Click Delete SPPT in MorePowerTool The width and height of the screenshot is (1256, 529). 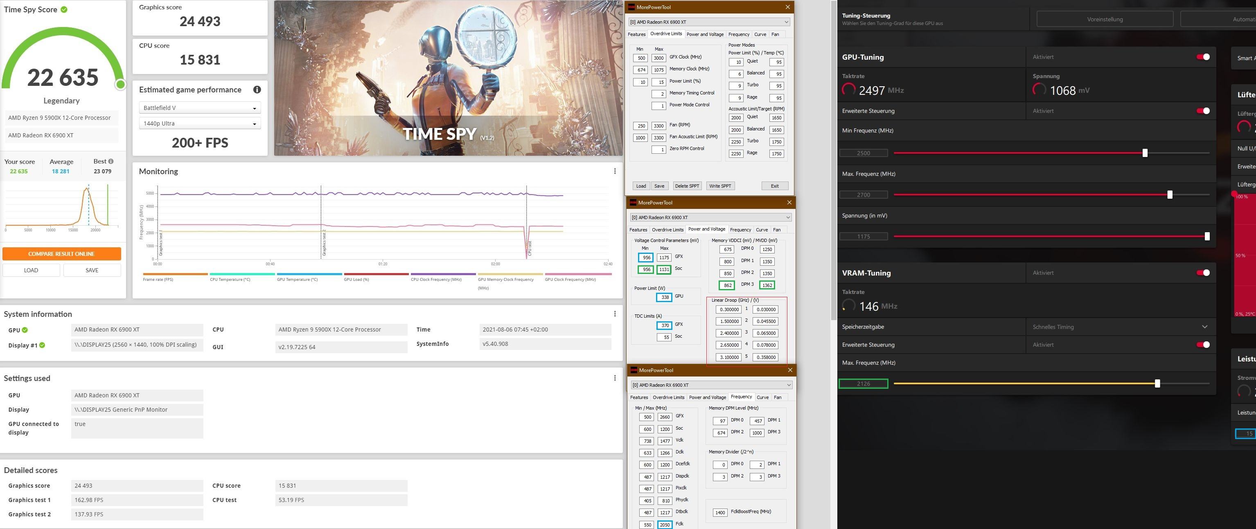click(687, 186)
